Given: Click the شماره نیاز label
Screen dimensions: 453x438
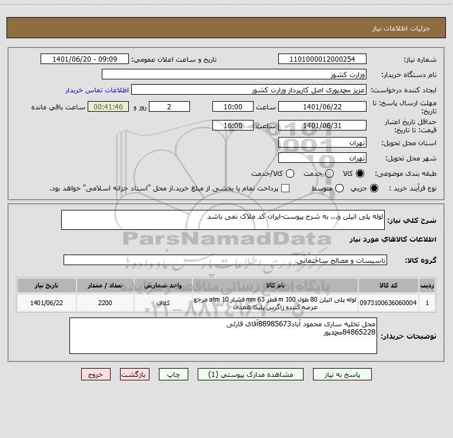Looking at the screenshot, I should [420, 60].
